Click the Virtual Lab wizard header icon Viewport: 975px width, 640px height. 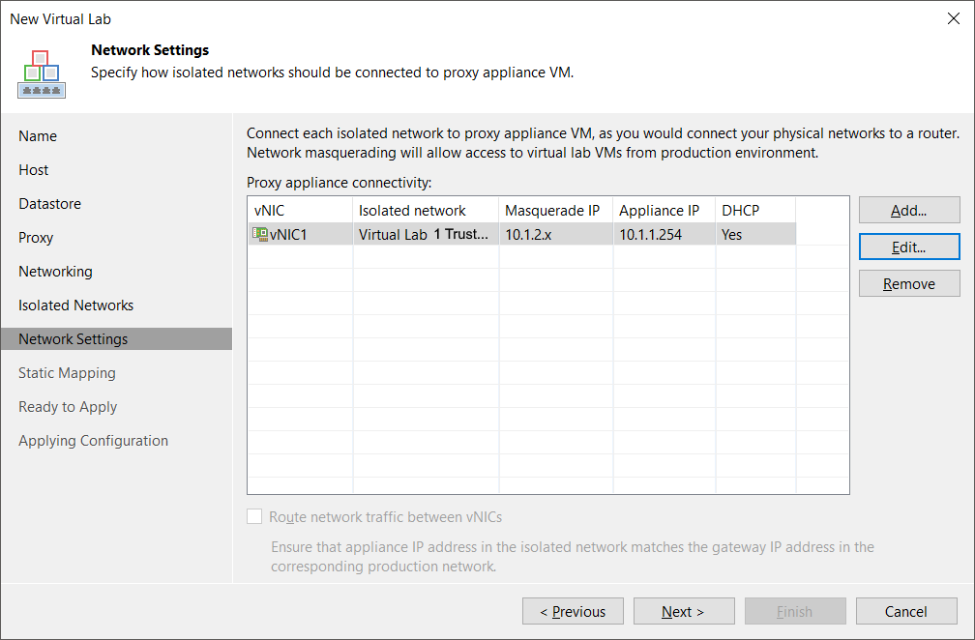[x=42, y=74]
